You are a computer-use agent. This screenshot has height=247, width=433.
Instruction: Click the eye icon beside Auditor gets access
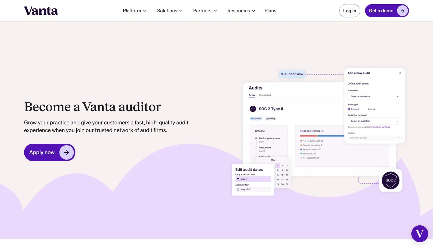256,138
